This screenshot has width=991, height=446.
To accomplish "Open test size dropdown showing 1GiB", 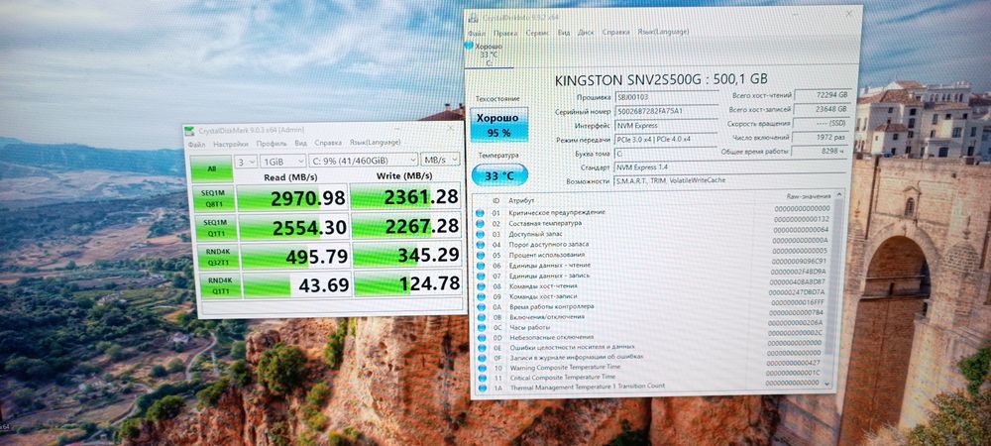I will click(x=283, y=161).
